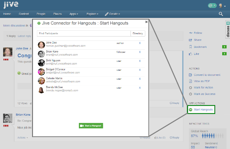Click the Sentiment Neutral value

(211, 147)
